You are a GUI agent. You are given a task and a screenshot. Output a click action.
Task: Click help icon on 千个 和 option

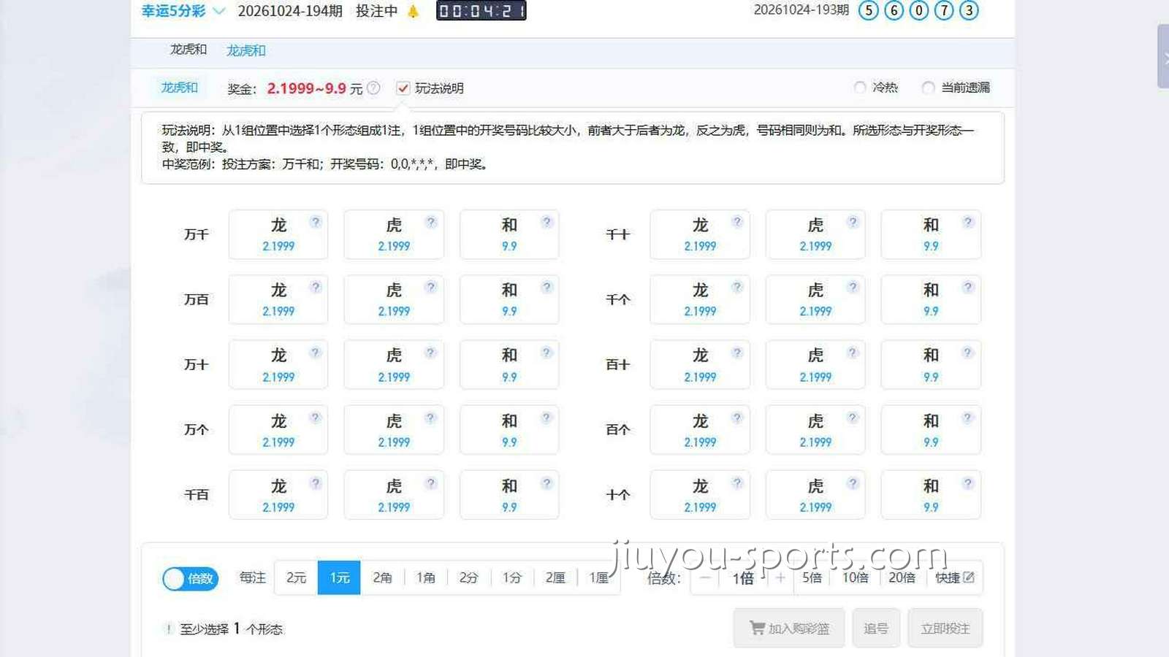[967, 287]
